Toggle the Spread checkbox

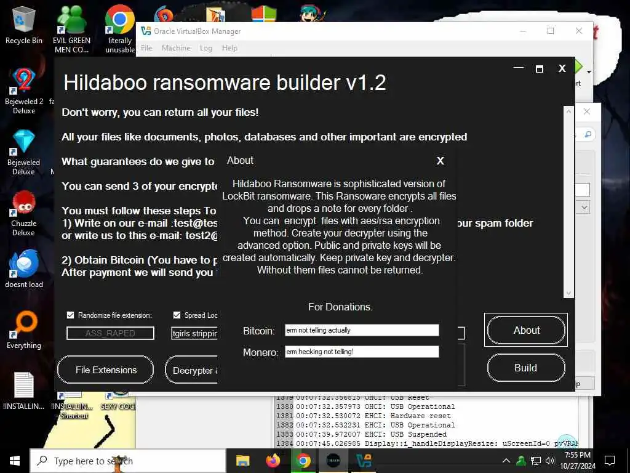[x=177, y=315]
